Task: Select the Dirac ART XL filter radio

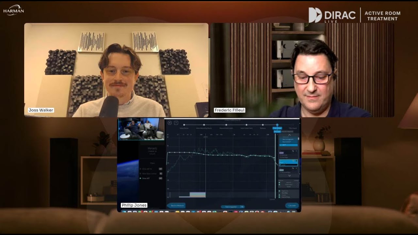Action: 140,169
